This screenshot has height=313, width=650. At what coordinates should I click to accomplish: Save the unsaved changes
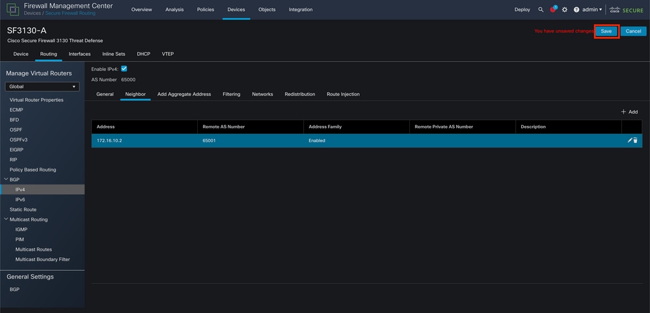606,31
